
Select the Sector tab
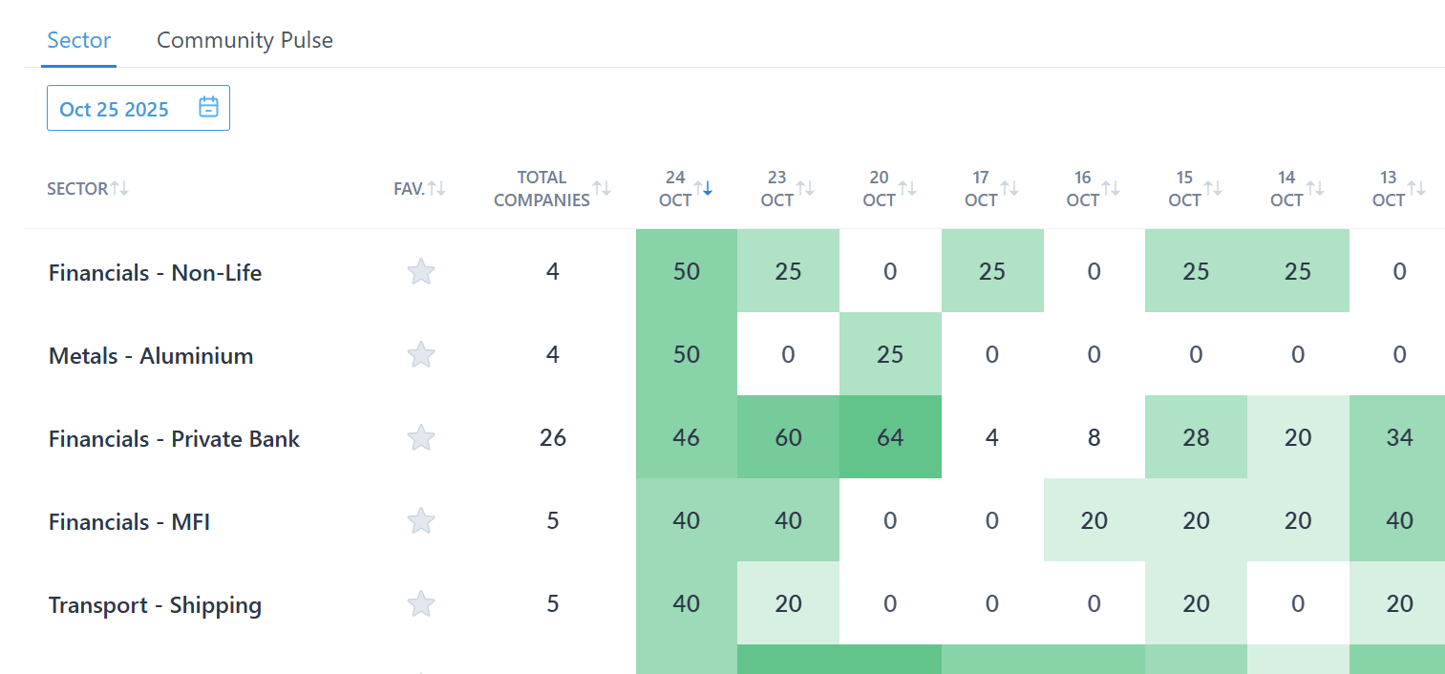click(x=79, y=41)
